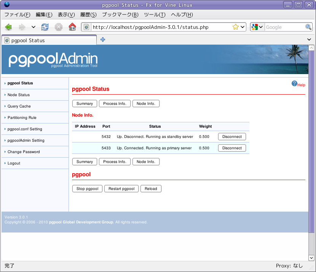Click the search magnifier icon in Google box
316x272 pixels.
(308, 27)
